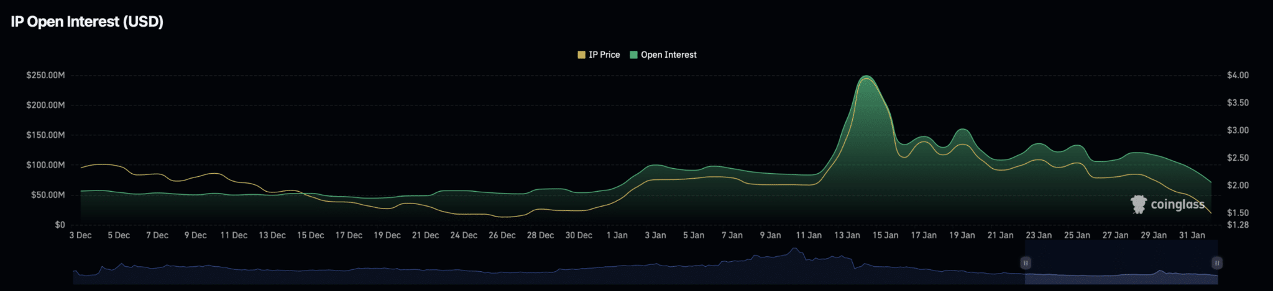Click the 3 Dec date label
This screenshot has height=291, width=1273.
[x=80, y=235]
